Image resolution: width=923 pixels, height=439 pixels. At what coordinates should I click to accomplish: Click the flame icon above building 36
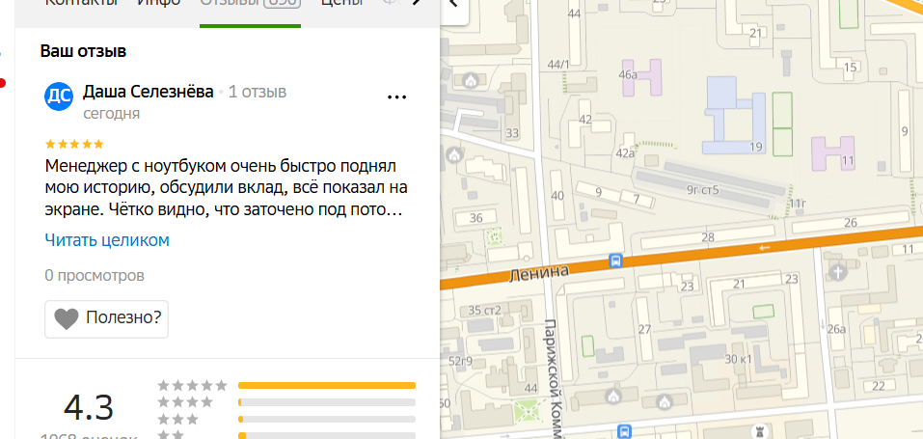coord(453,156)
